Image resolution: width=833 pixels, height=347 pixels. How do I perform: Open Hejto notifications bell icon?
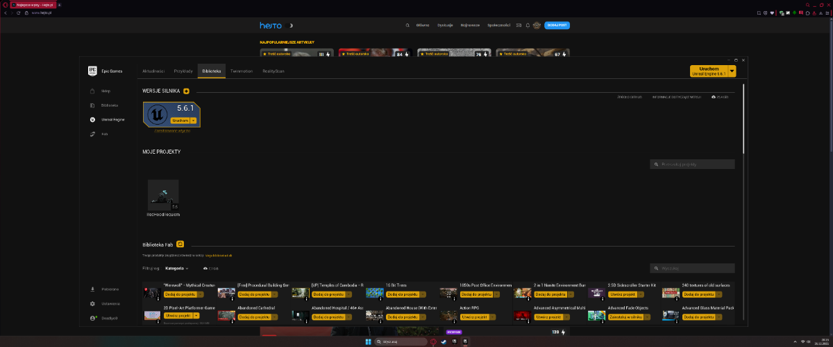pos(528,25)
